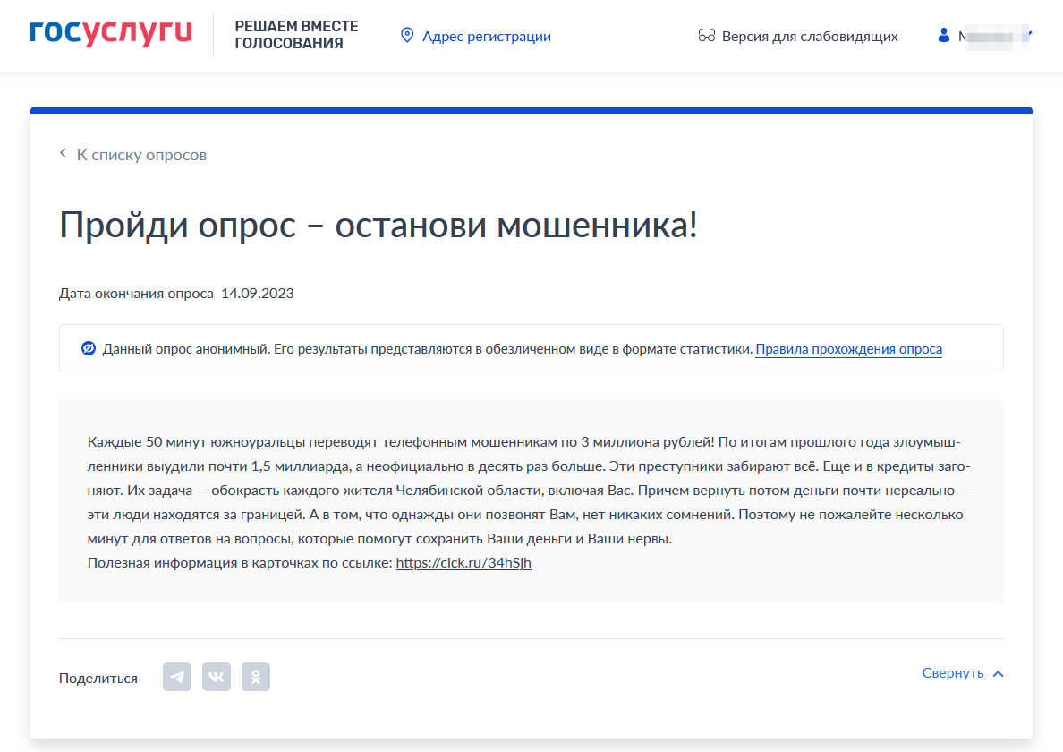1063x752 pixels.
Task: Follow the clck.ru/34hSjh link
Action: 463,563
